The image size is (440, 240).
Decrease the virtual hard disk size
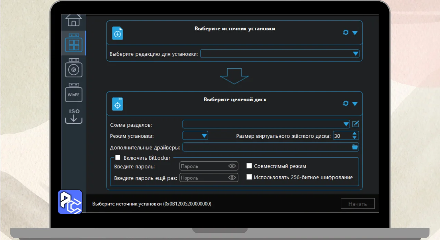tap(355, 138)
